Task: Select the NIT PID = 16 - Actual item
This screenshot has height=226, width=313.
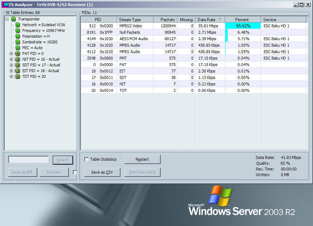Action: [41, 59]
